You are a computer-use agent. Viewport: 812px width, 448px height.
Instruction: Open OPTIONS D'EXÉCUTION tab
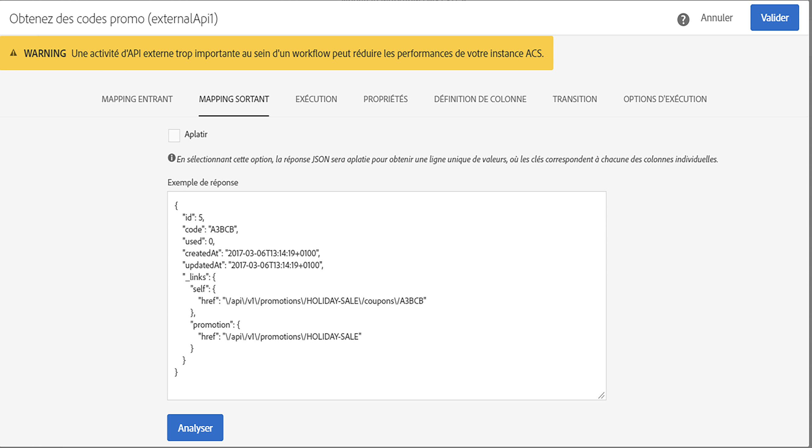(x=665, y=99)
